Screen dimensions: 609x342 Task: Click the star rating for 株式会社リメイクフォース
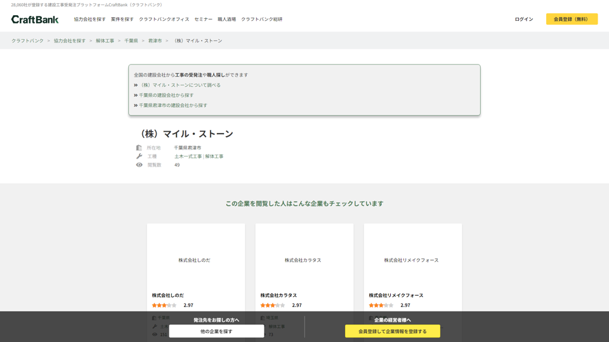pyautogui.click(x=381, y=305)
